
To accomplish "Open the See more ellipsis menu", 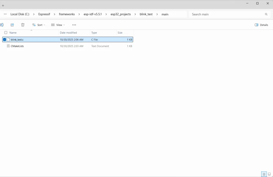I will click(74, 25).
